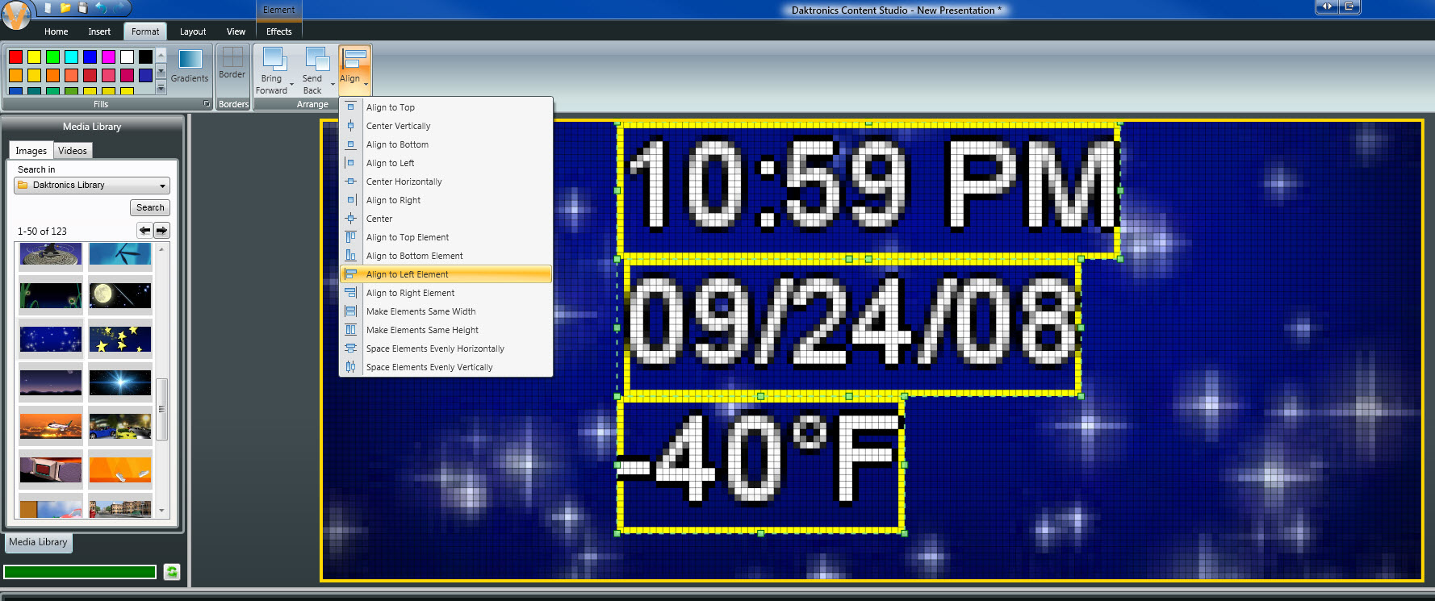Viewport: 1435px width, 601px height.
Task: Go to previous page of media results
Action: pos(144,231)
